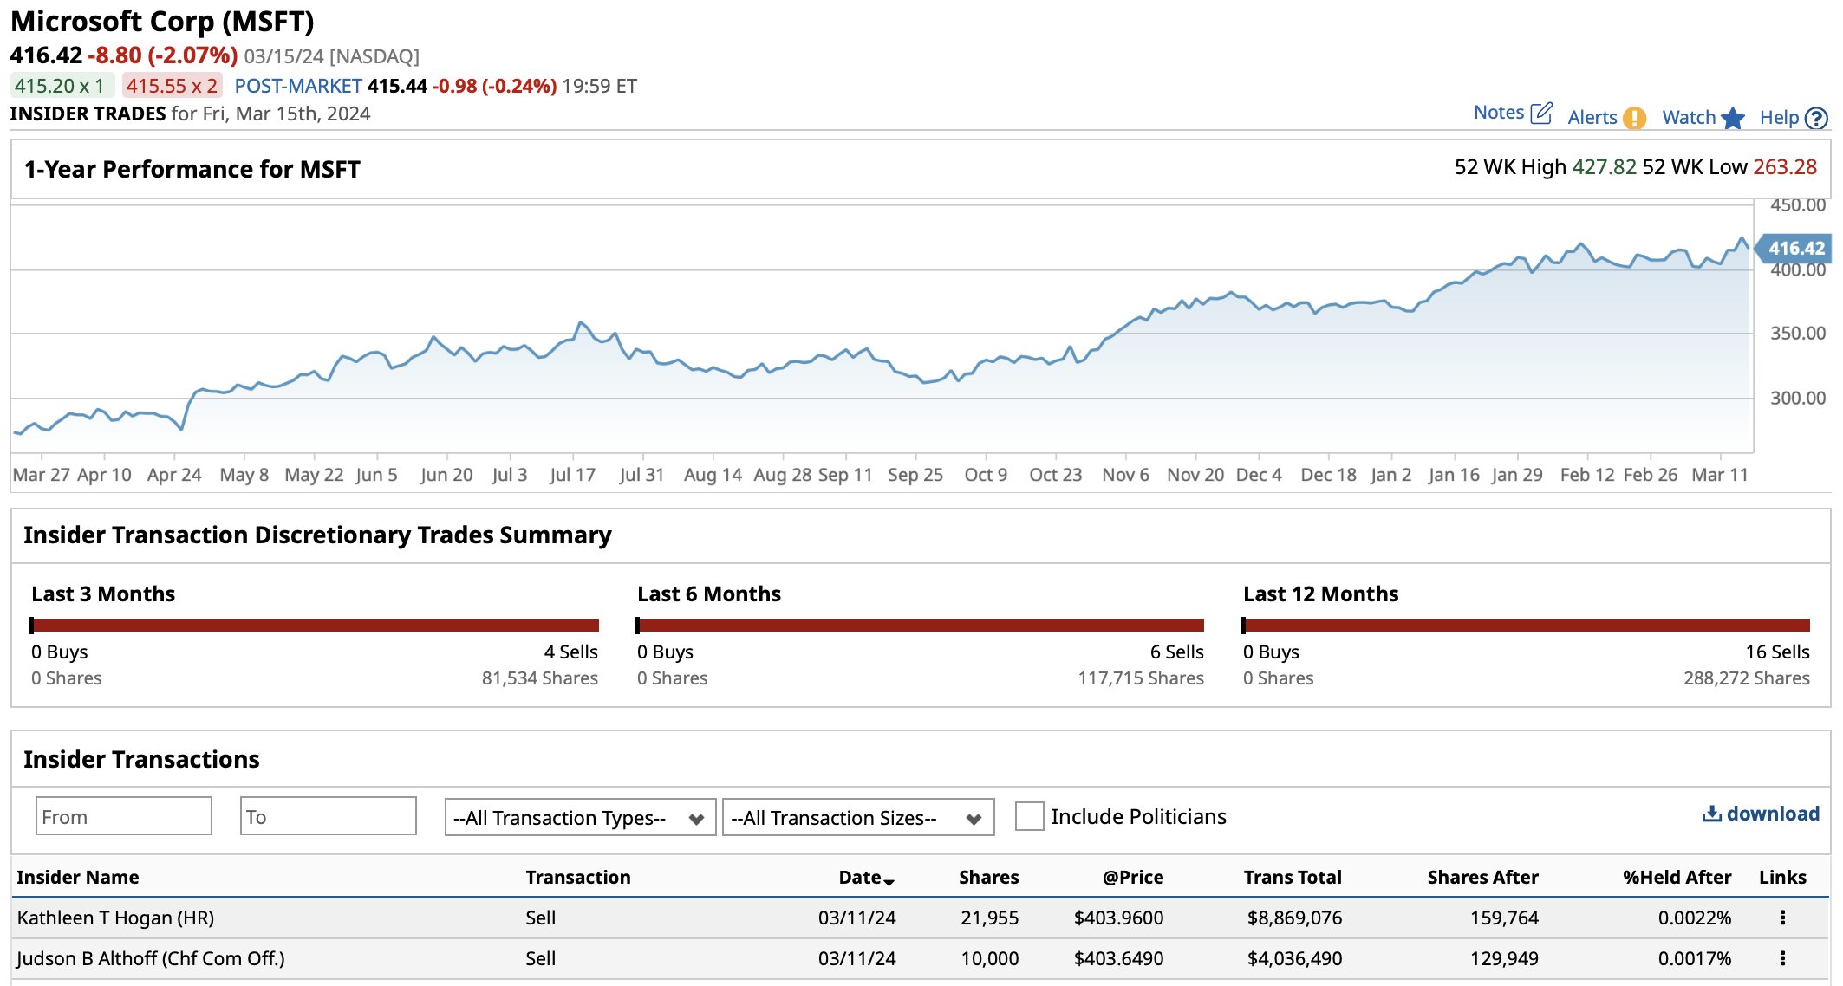Click the Jul 17 chart axis label
The width and height of the screenshot is (1843, 986).
tap(572, 475)
